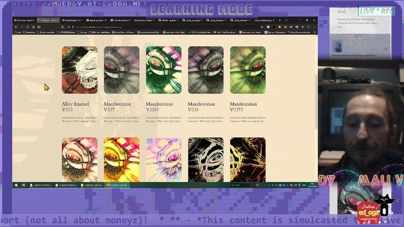Viewport: 404px width, 227px height.
Task: Open the Manifestation V235 title link
Action: (201, 106)
